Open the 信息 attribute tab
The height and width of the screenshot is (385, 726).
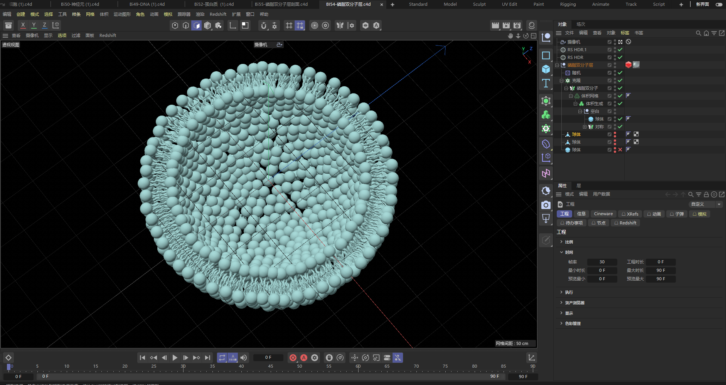pos(581,214)
